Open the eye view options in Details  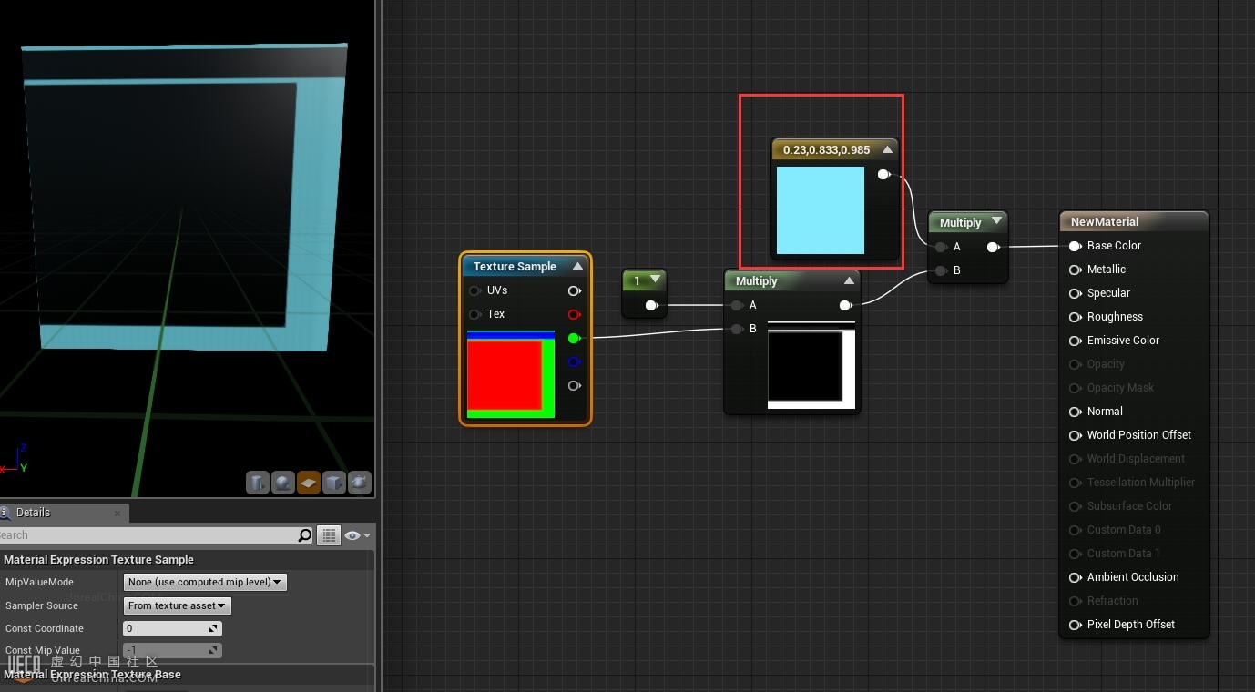[x=357, y=535]
